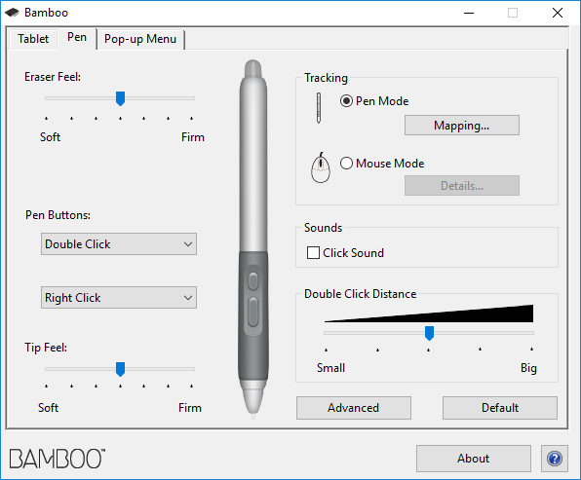Click the Double Click Distance slider thumb
The height and width of the screenshot is (480, 581).
point(429,333)
